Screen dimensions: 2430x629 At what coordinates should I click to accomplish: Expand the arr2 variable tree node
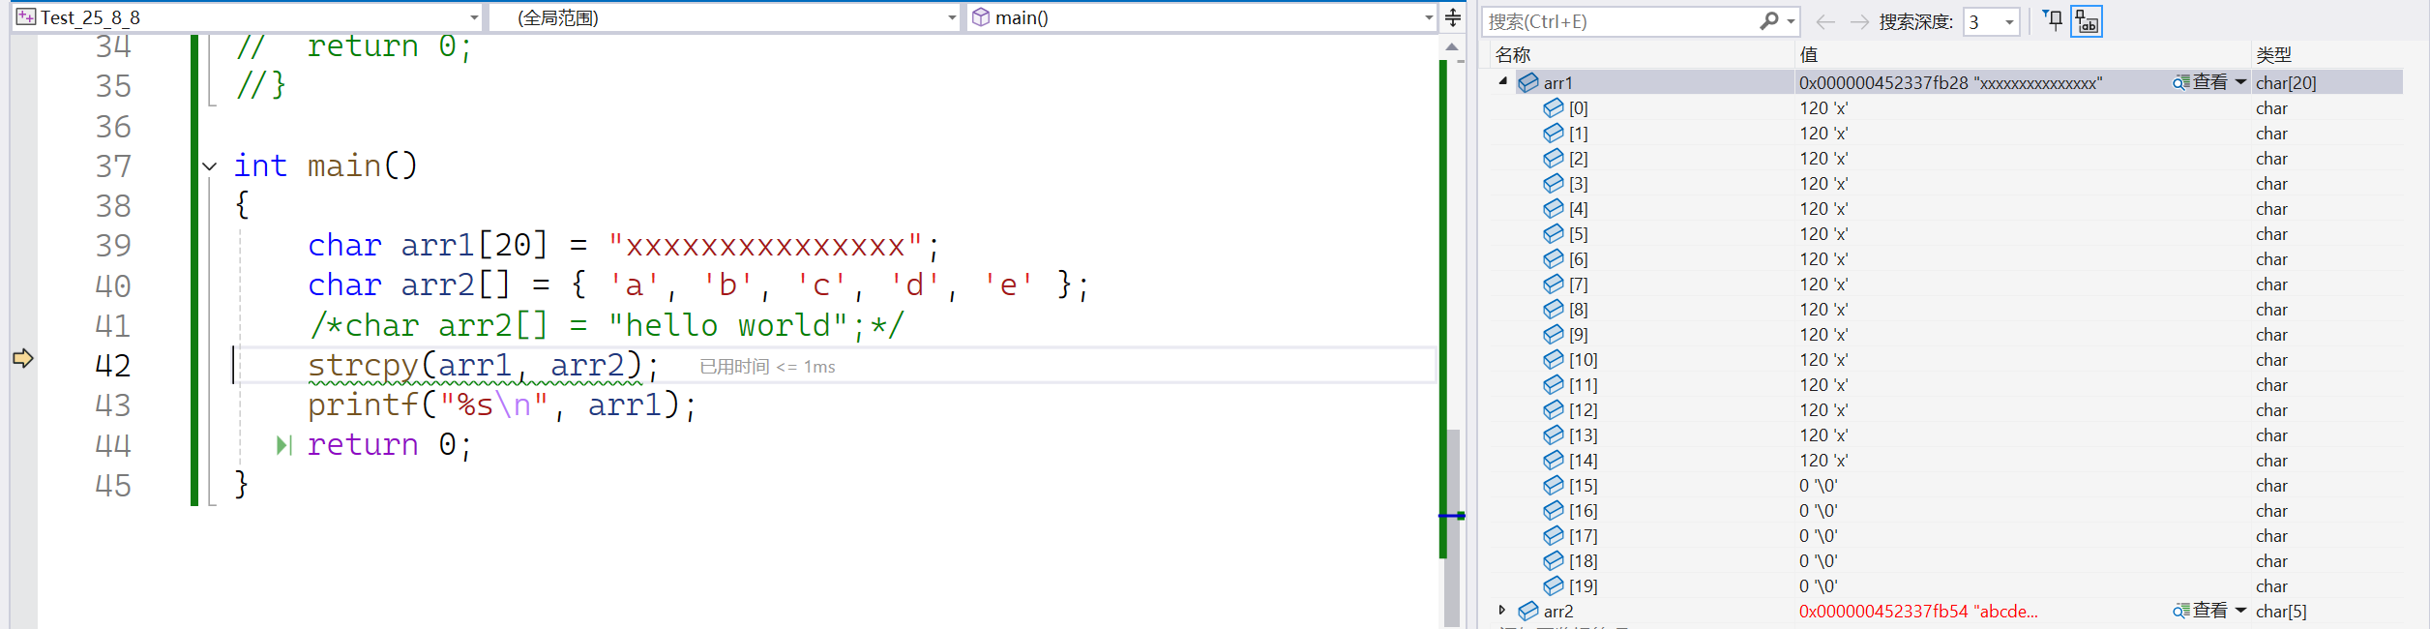pyautogui.click(x=1502, y=610)
